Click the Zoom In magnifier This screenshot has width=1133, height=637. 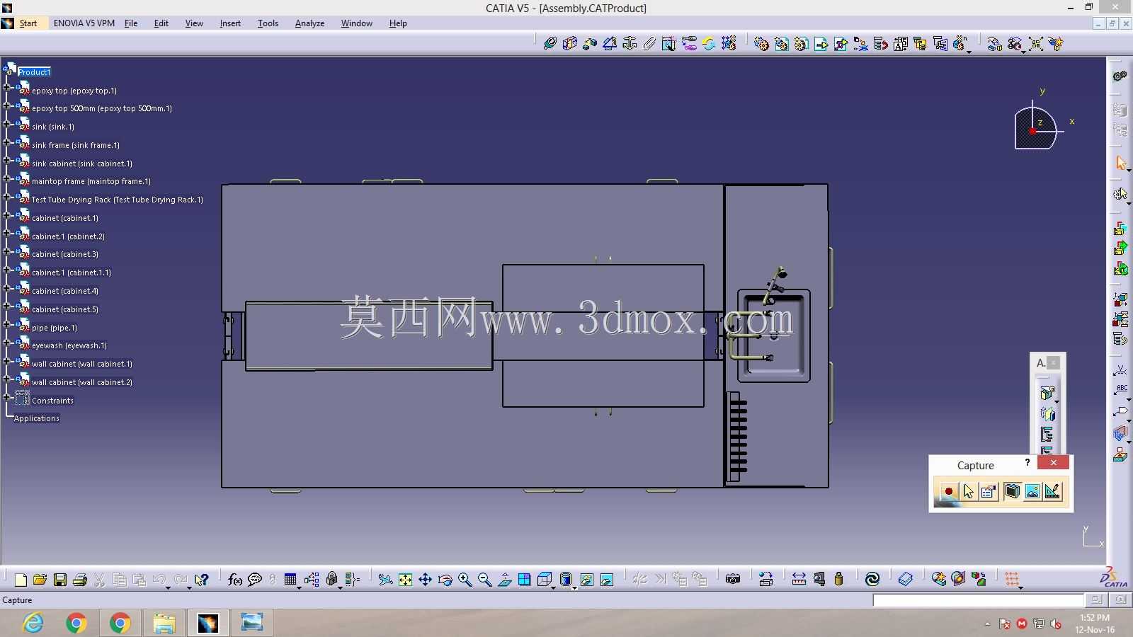(465, 580)
